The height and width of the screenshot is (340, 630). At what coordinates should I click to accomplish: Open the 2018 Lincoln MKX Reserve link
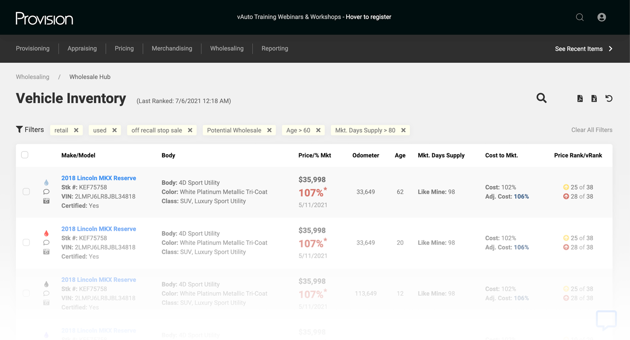click(98, 178)
